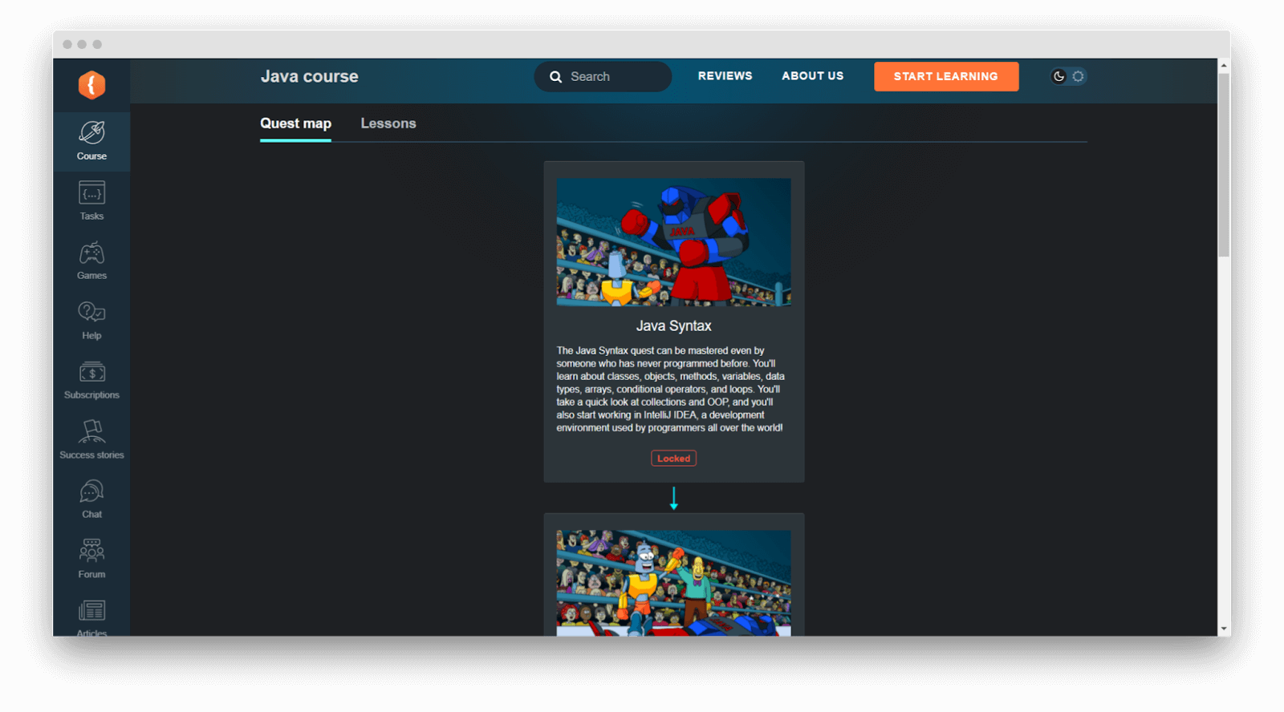1284x712 pixels.
Task: Click the Start Learning button
Action: pos(946,76)
